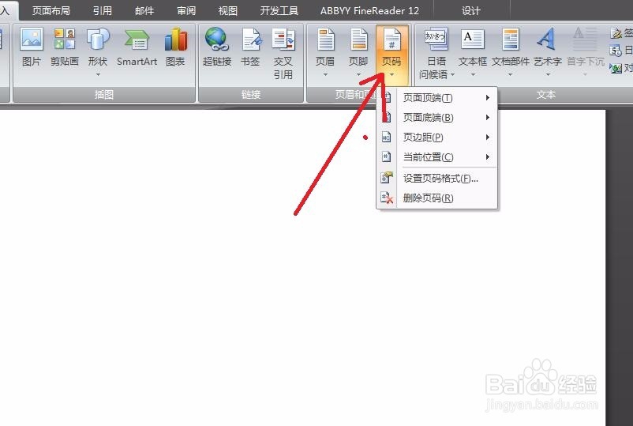
Task: Click the 页脚 footer icon
Action: 358,40
